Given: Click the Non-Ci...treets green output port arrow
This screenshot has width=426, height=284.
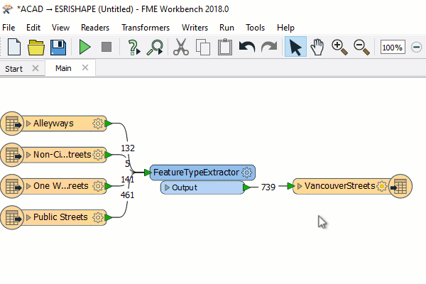Looking at the screenshot, I should pyautogui.click(x=108, y=155).
